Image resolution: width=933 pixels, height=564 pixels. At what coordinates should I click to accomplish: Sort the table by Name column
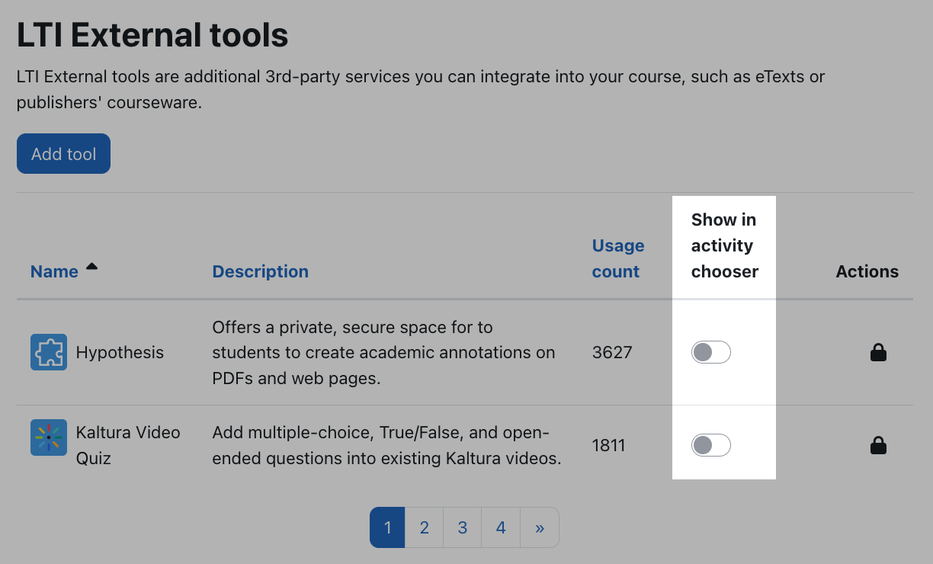tap(54, 271)
